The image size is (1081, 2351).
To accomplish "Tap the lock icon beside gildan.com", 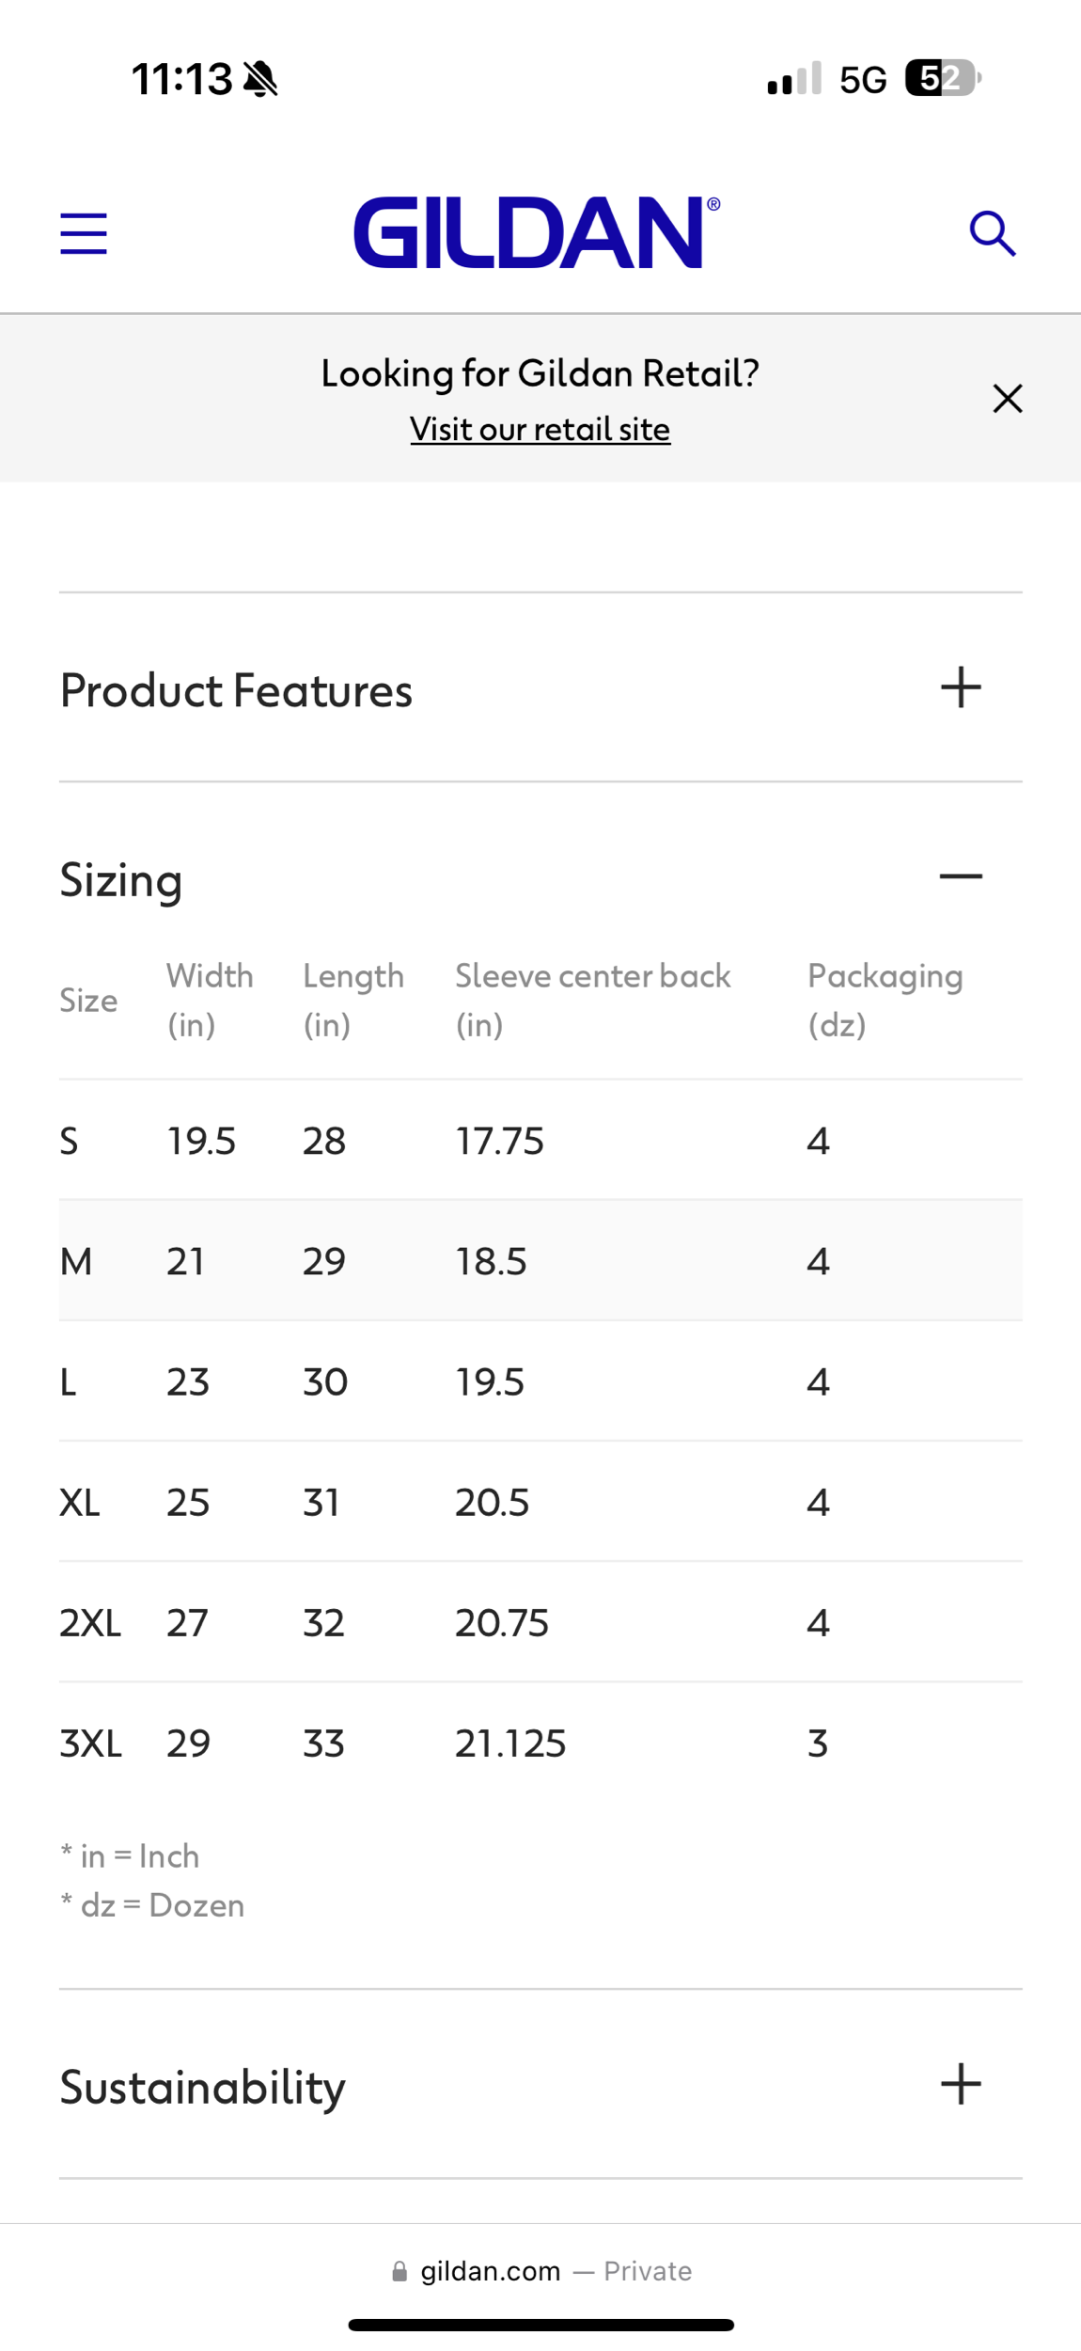I will (x=399, y=2272).
